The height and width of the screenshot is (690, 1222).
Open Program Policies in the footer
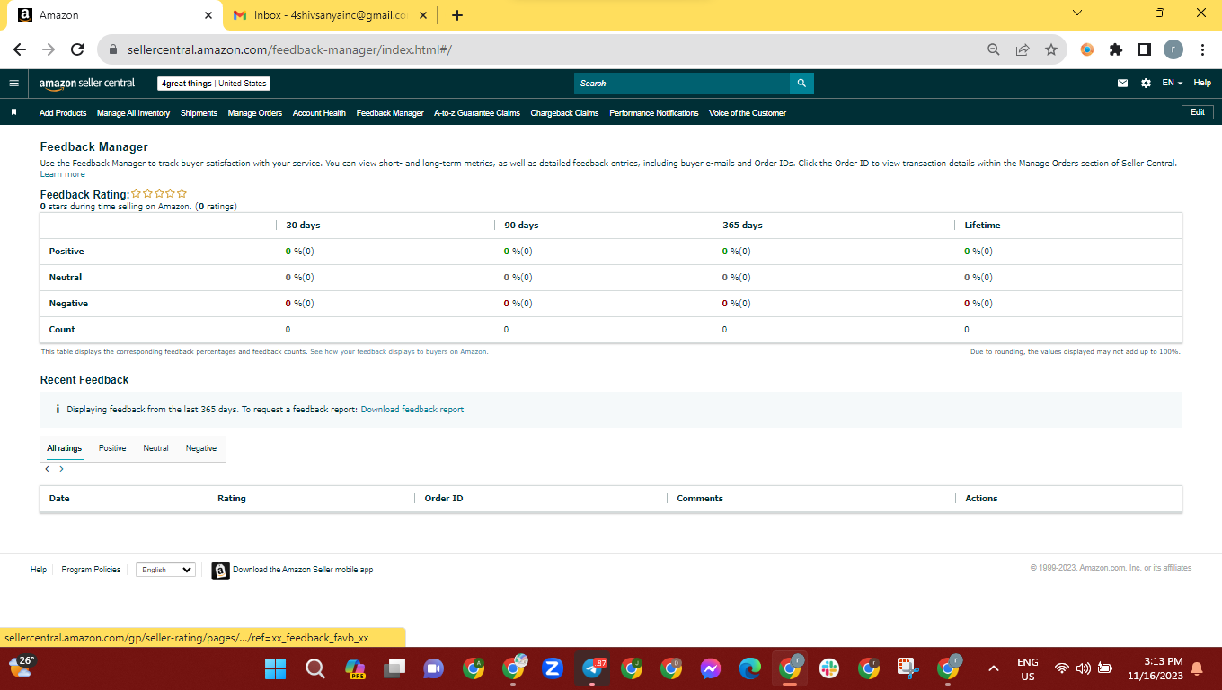click(x=91, y=570)
